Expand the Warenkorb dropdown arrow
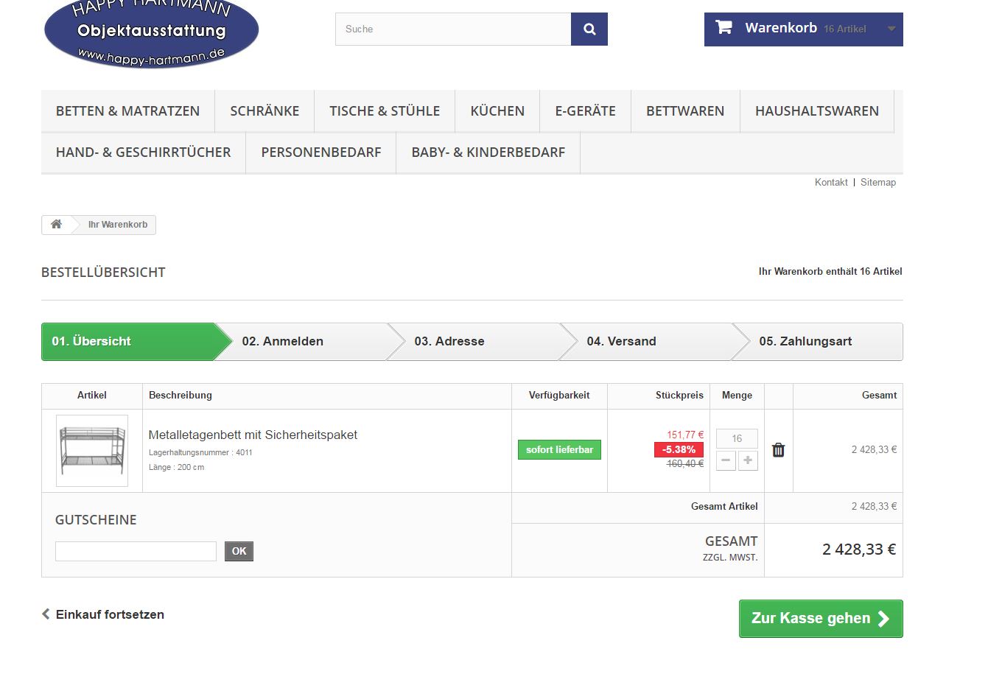The height and width of the screenshot is (674, 1002). point(891,29)
